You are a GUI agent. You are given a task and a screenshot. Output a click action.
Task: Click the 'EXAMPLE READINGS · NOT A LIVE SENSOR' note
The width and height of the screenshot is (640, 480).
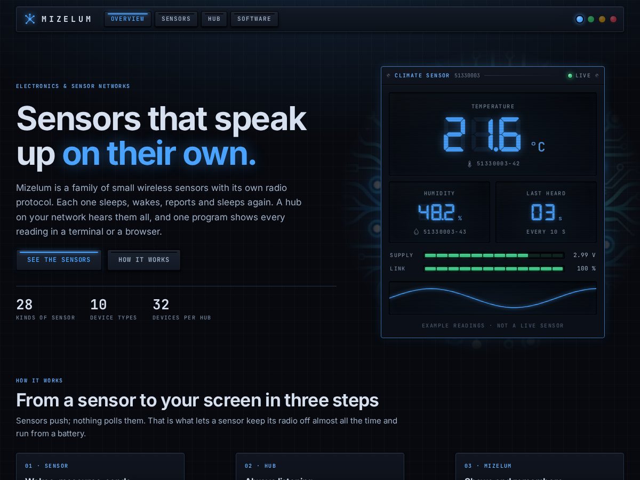pos(493,326)
